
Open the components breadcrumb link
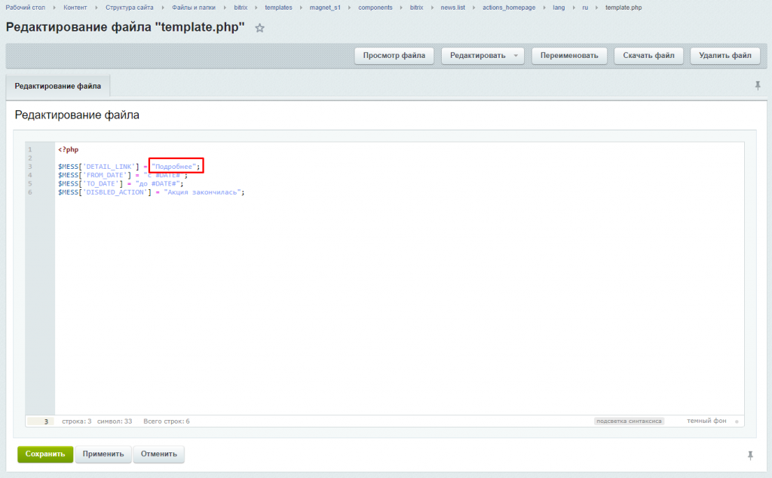coord(375,8)
